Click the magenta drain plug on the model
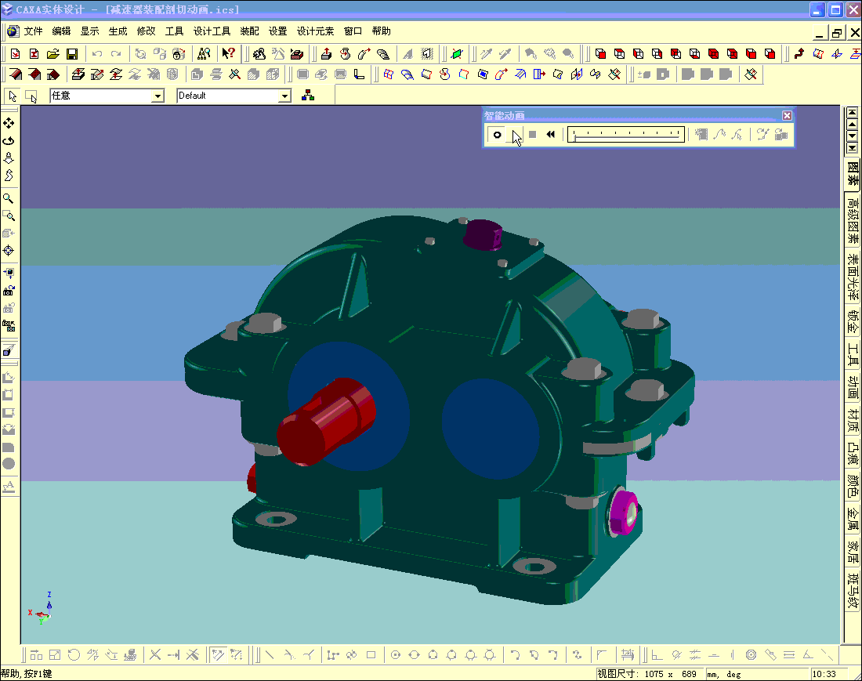 tap(624, 513)
